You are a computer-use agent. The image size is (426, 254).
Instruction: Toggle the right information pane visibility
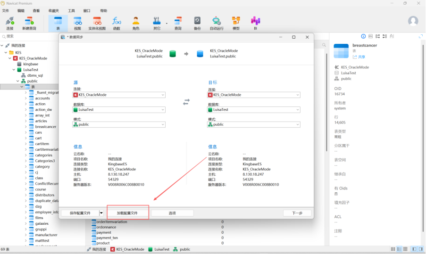tap(421, 249)
